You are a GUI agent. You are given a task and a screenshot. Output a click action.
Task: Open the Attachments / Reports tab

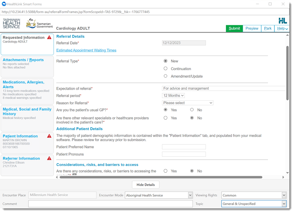pos(27,67)
